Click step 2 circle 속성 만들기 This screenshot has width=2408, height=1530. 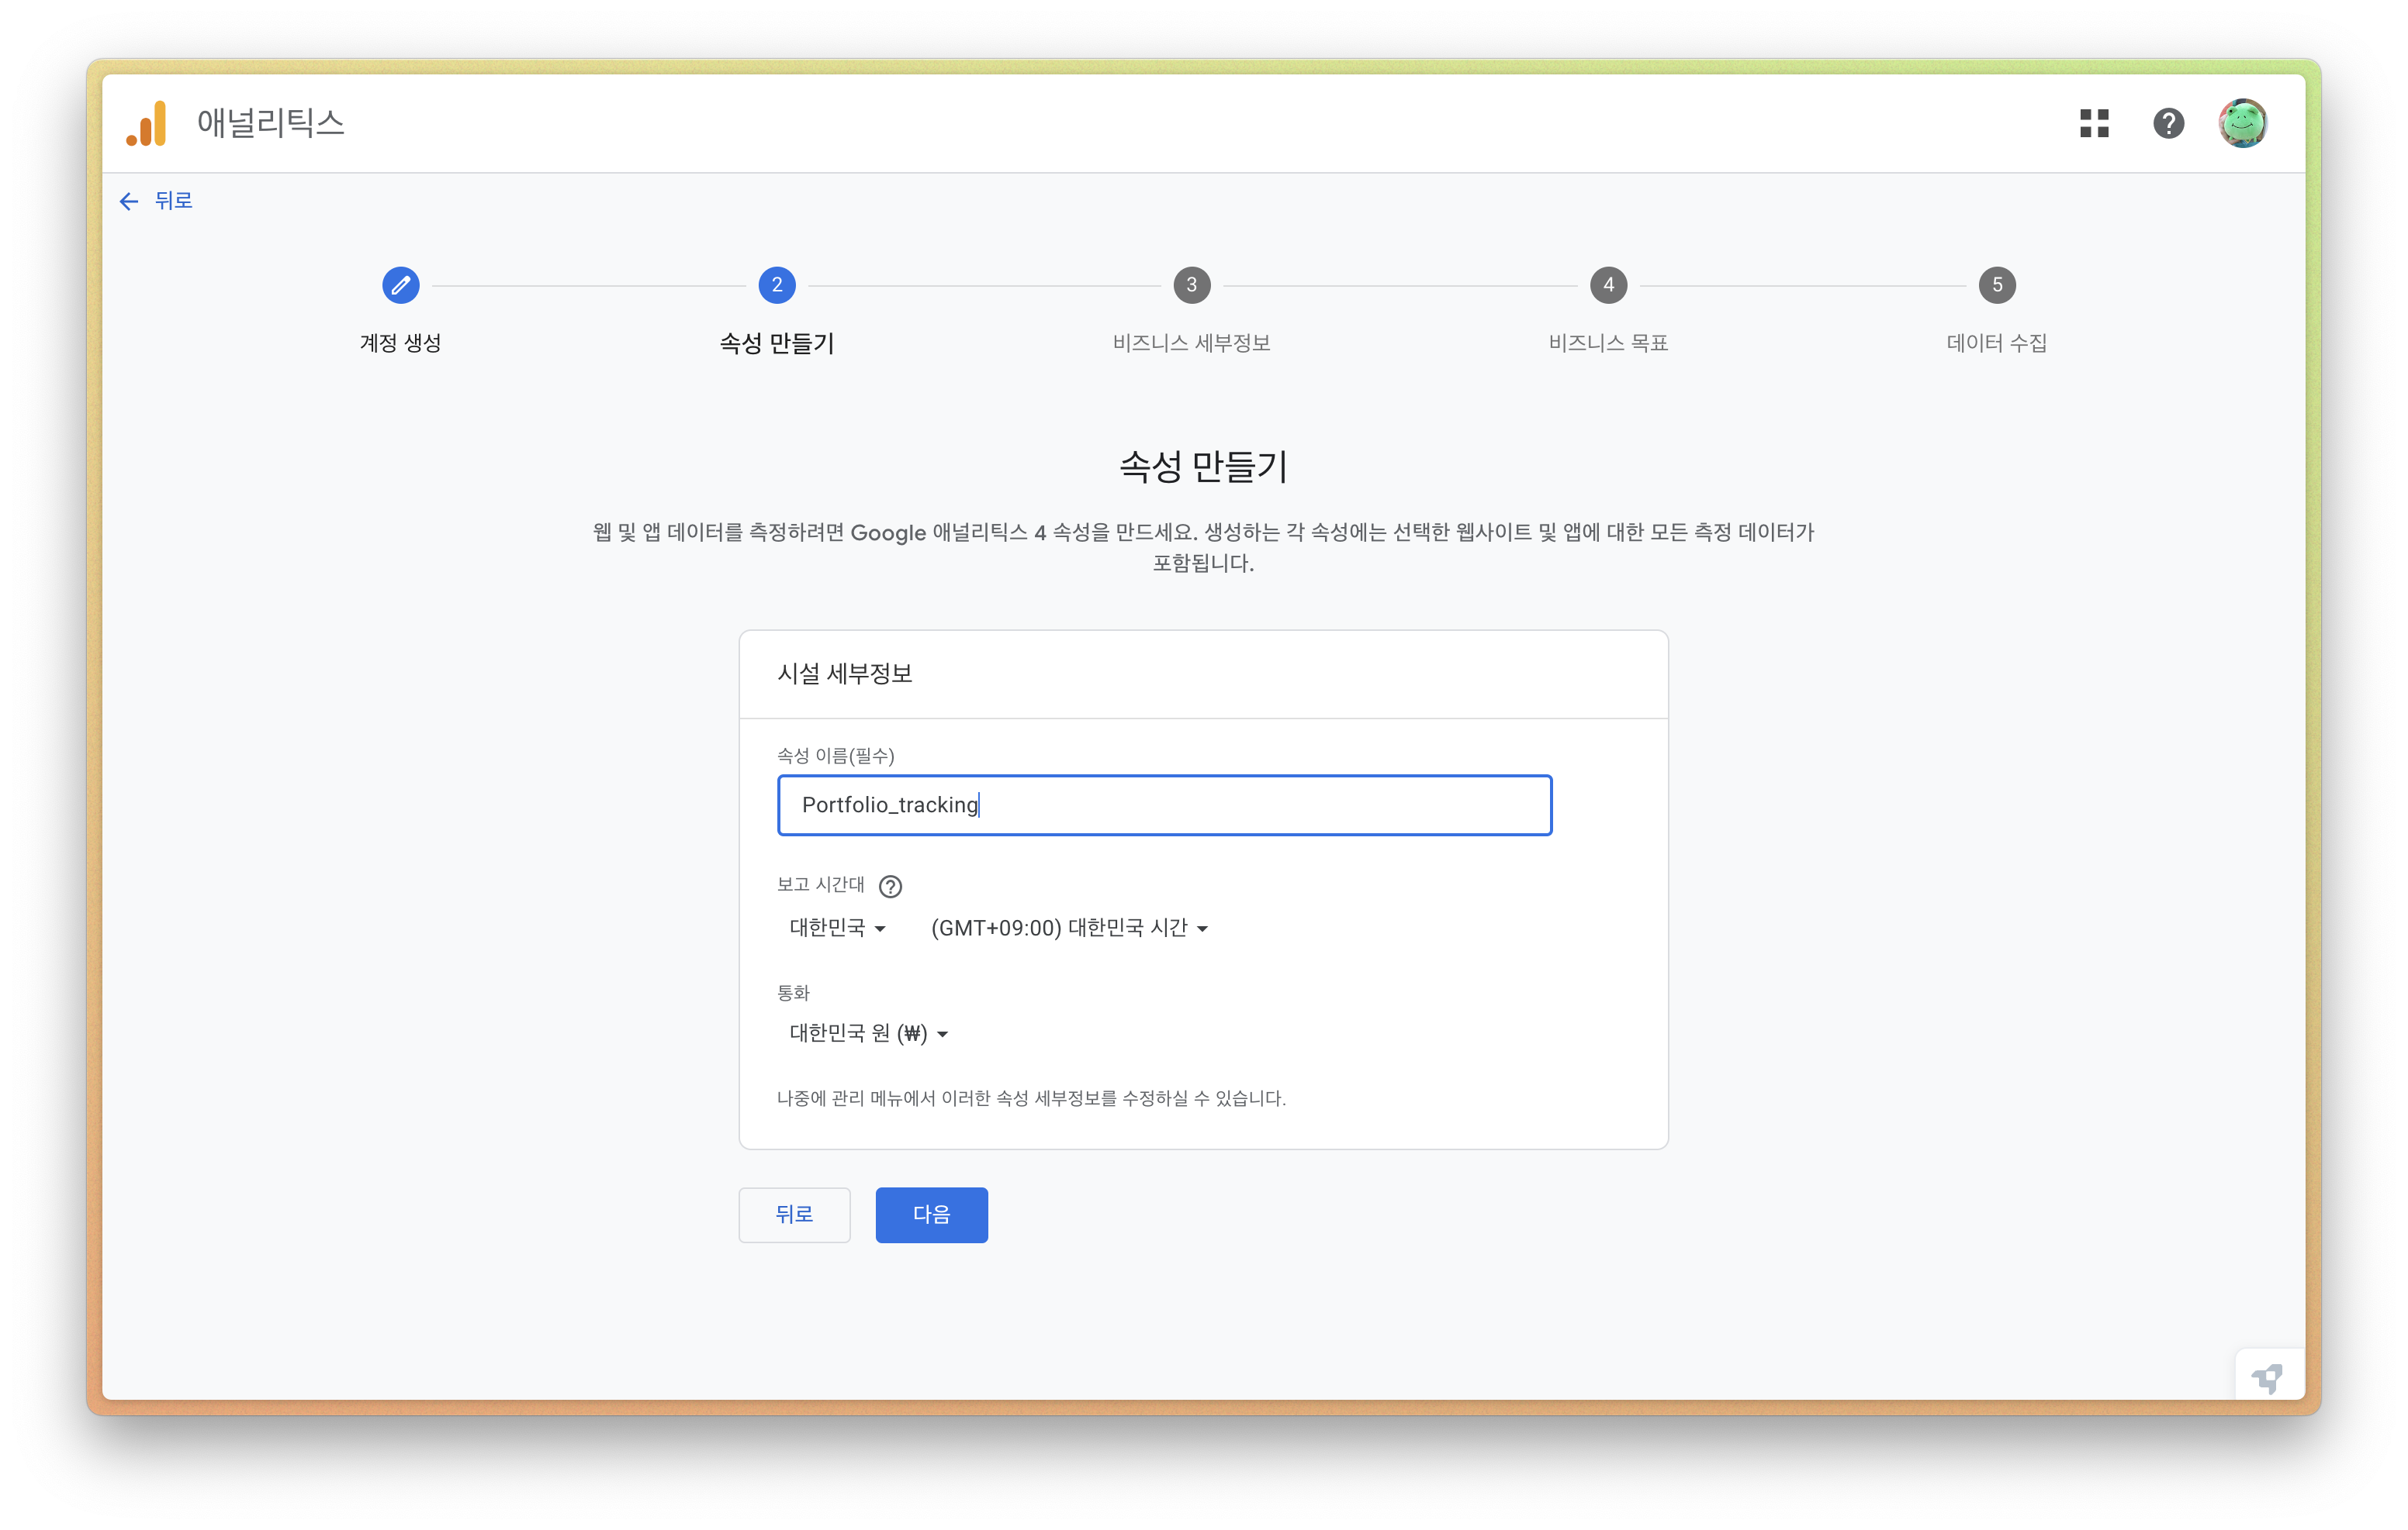click(x=776, y=284)
